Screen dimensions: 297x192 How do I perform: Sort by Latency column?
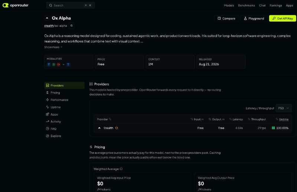coord(236,119)
